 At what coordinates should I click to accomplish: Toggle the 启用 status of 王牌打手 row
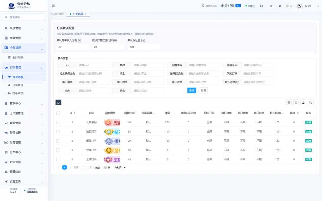309,159
